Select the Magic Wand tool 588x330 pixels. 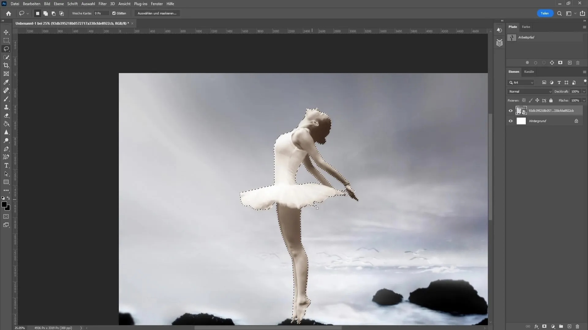pyautogui.click(x=6, y=57)
